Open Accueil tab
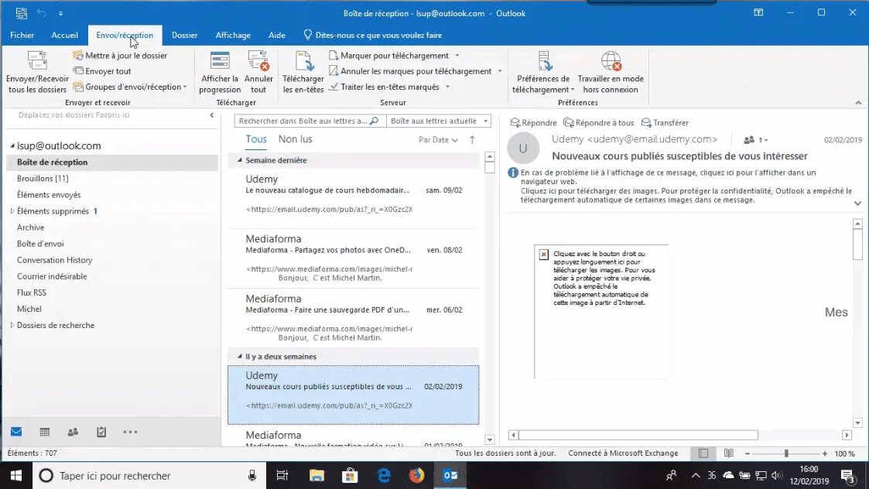Viewport: 869px width, 489px height. pyautogui.click(x=65, y=35)
